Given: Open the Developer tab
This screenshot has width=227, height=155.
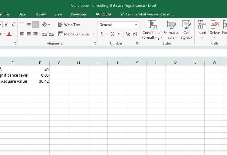Looking at the screenshot, I should point(79,14).
